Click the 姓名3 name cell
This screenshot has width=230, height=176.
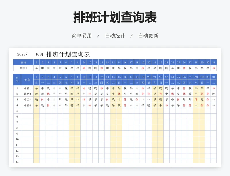pyautogui.click(x=27, y=100)
